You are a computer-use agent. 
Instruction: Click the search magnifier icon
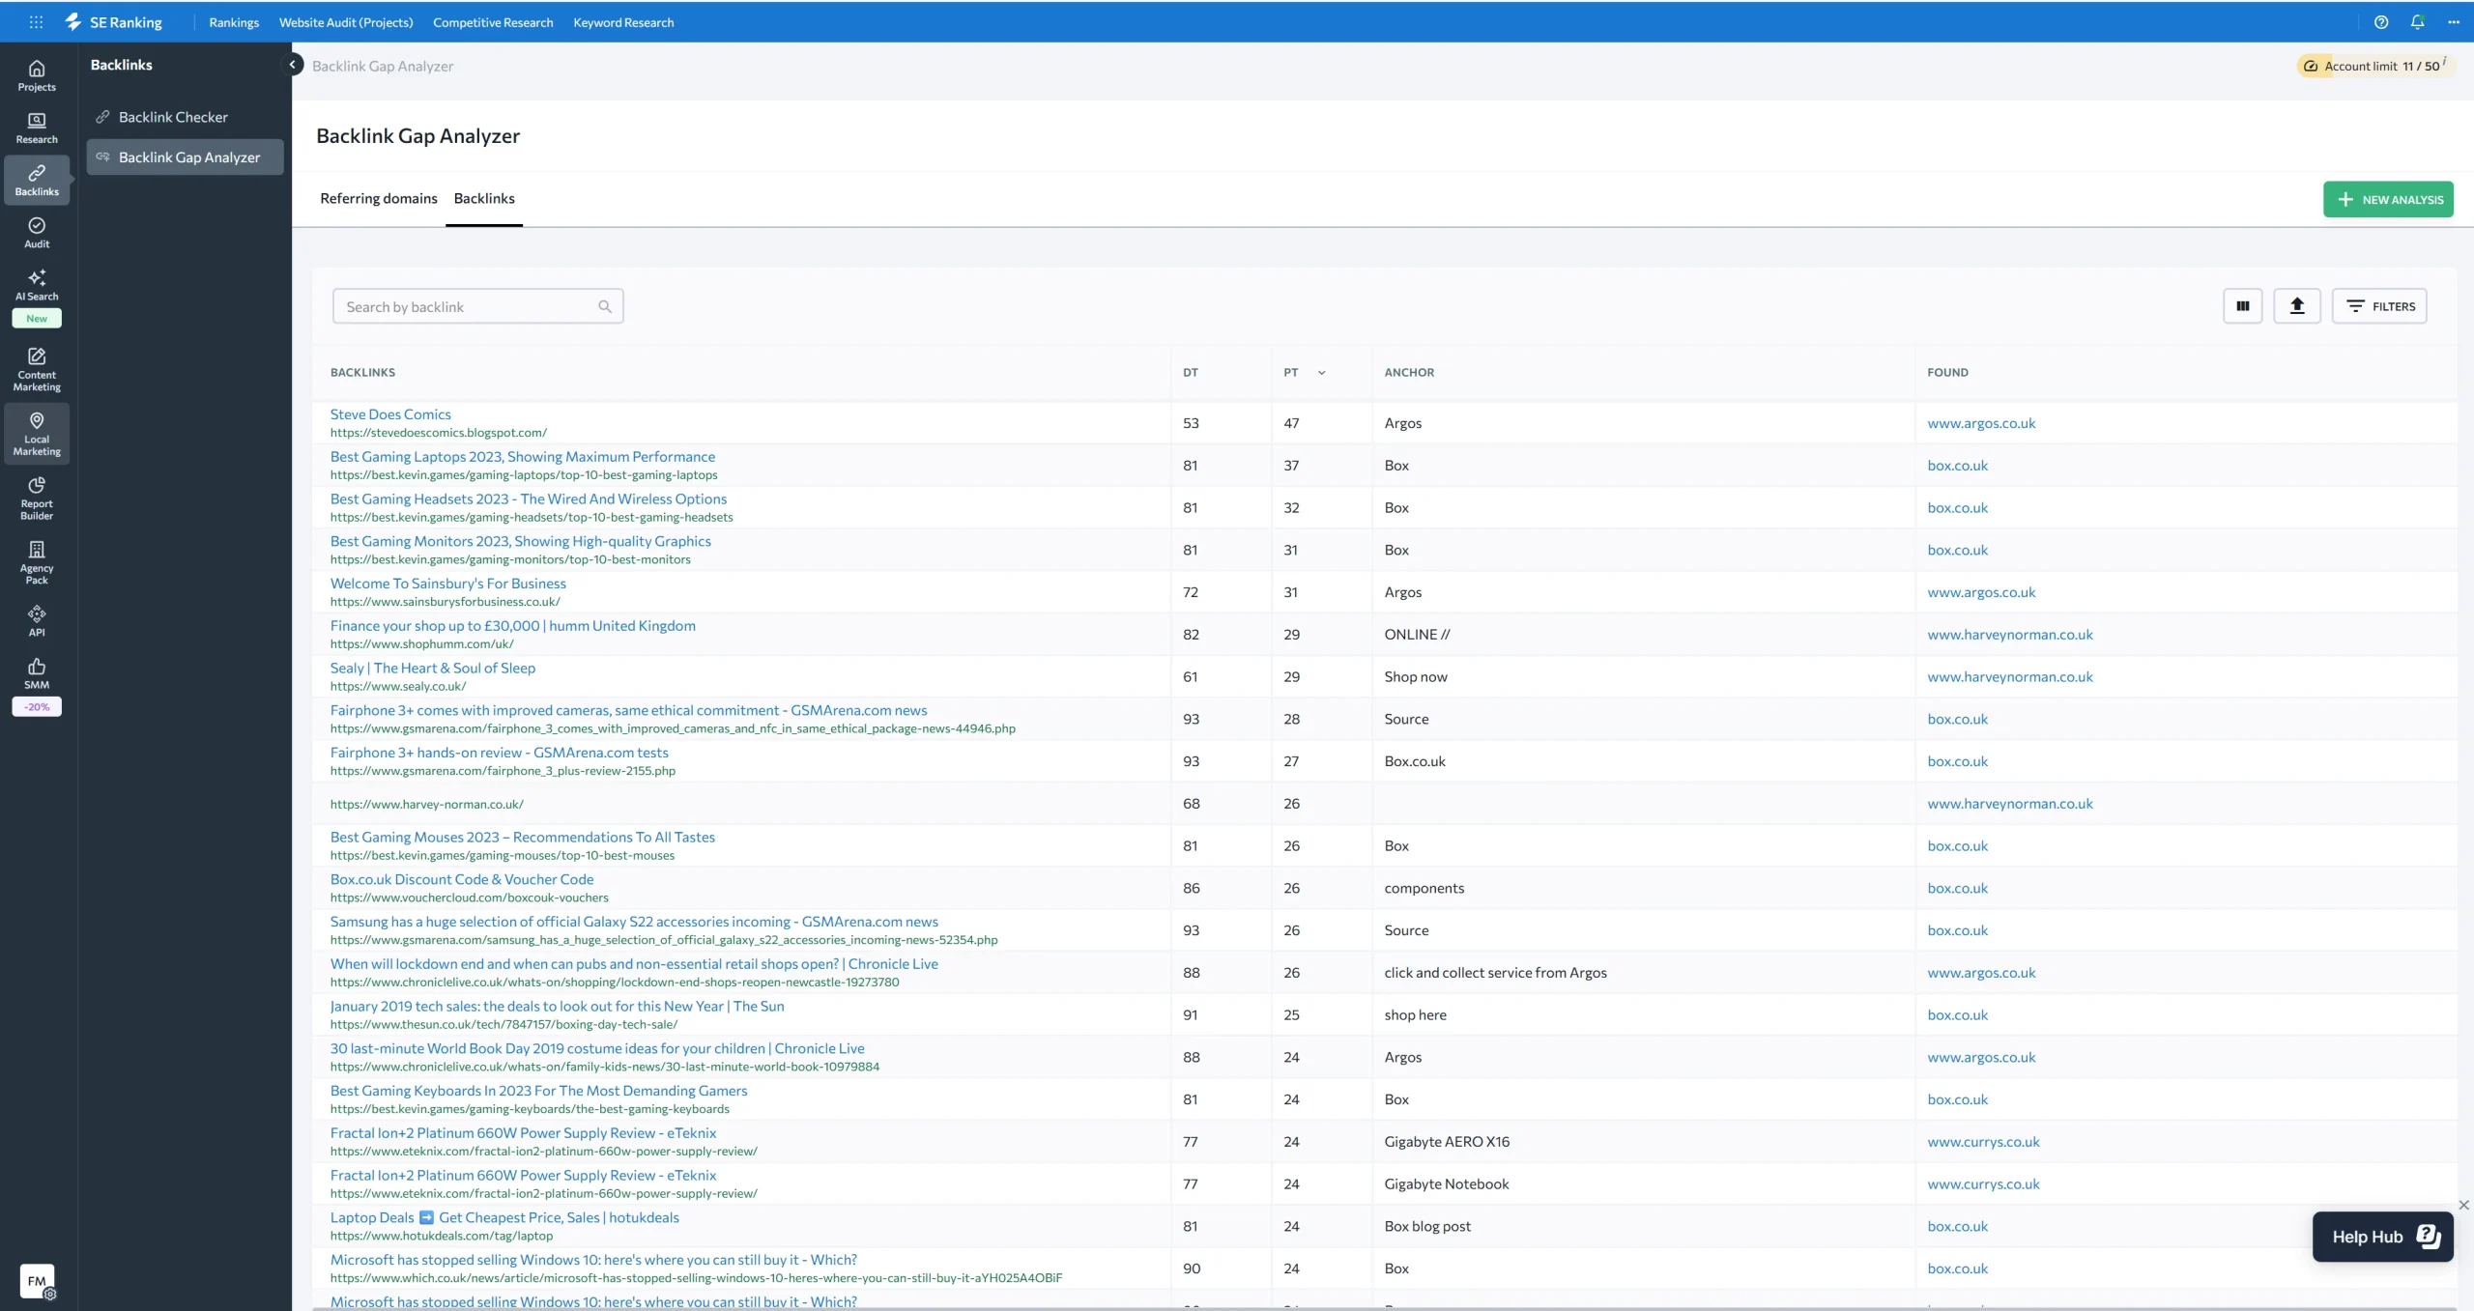[x=605, y=306]
